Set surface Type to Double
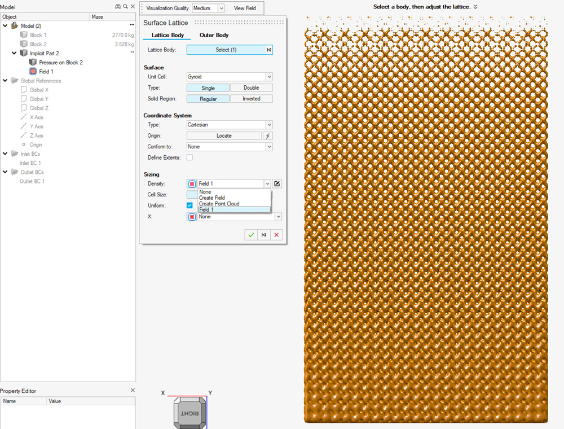The width and height of the screenshot is (564, 429). point(251,88)
